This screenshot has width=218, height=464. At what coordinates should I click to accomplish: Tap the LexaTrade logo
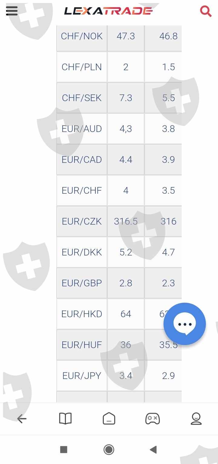coord(108,11)
